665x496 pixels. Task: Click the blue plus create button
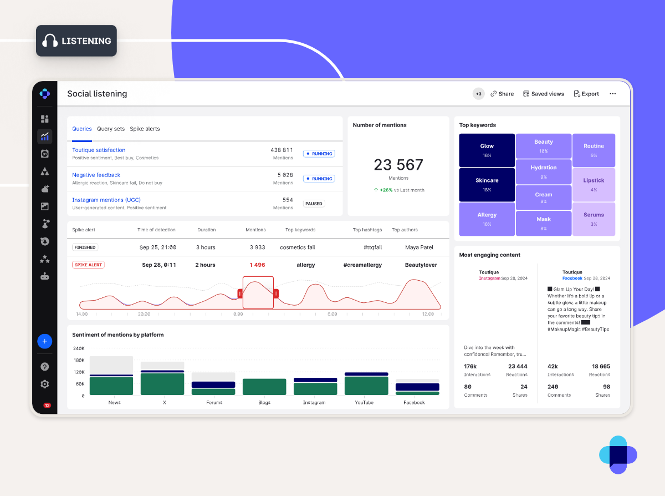(x=45, y=341)
